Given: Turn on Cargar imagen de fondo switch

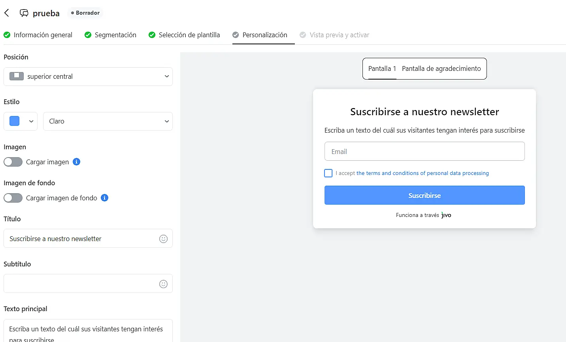Looking at the screenshot, I should coord(13,198).
